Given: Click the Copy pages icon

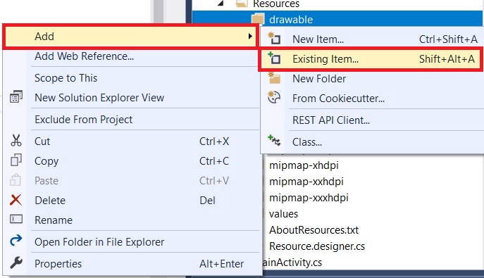Looking at the screenshot, I should pos(16,160).
